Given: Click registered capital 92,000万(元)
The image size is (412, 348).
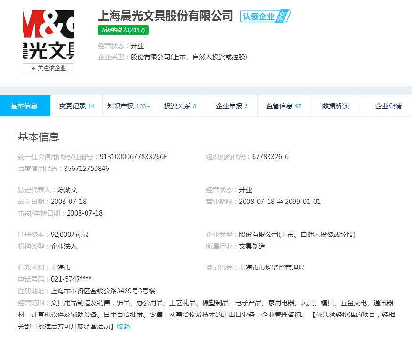Looking at the screenshot, I should coord(70,235).
